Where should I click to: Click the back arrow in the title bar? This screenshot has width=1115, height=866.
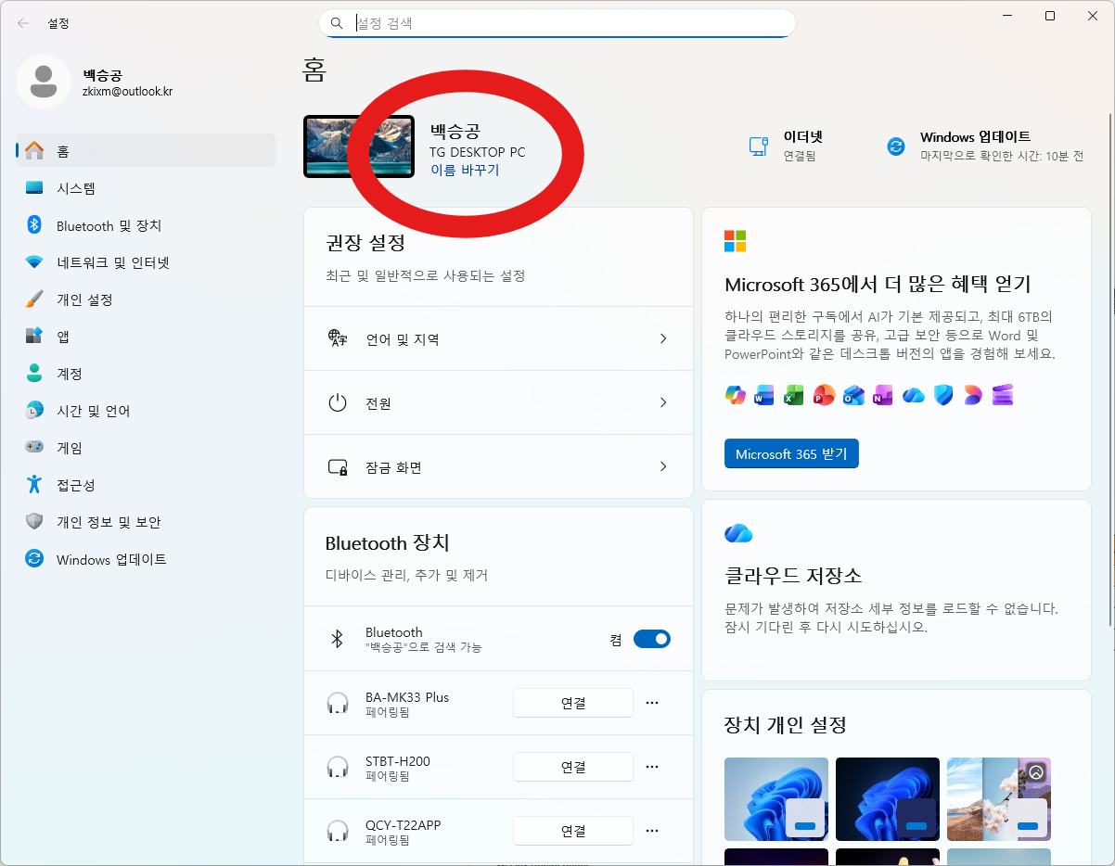click(23, 23)
